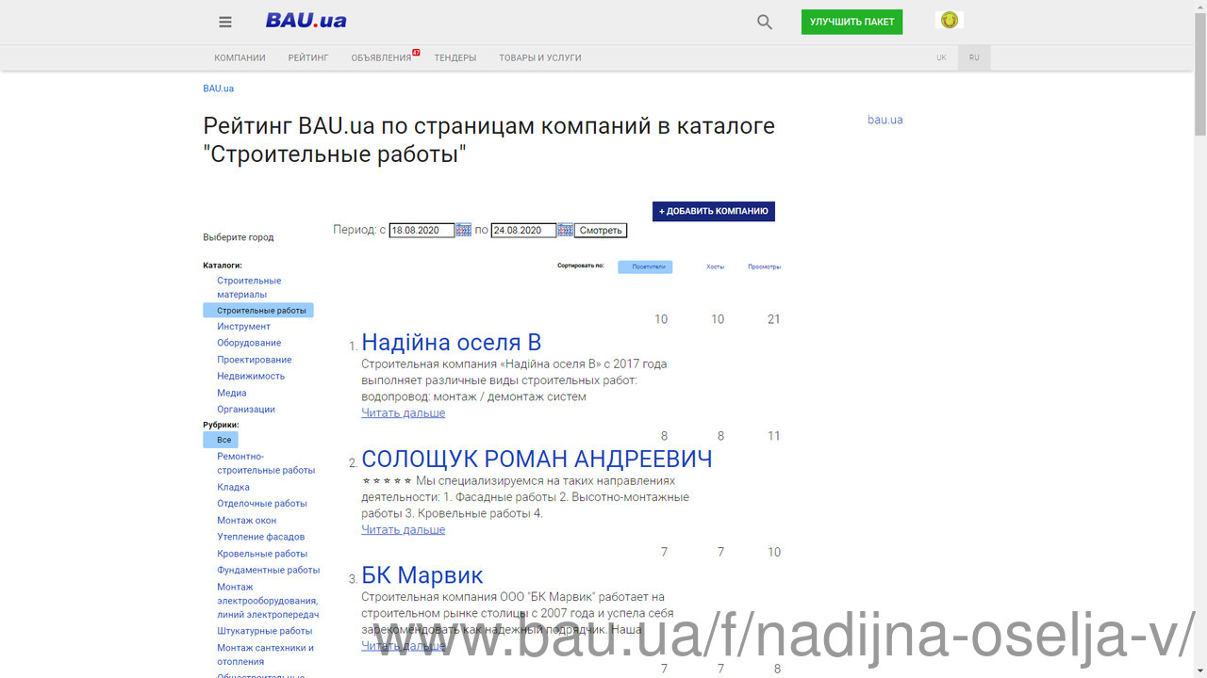The height and width of the screenshot is (678, 1207).
Task: Open the Тендеры menu item
Action: [x=455, y=57]
